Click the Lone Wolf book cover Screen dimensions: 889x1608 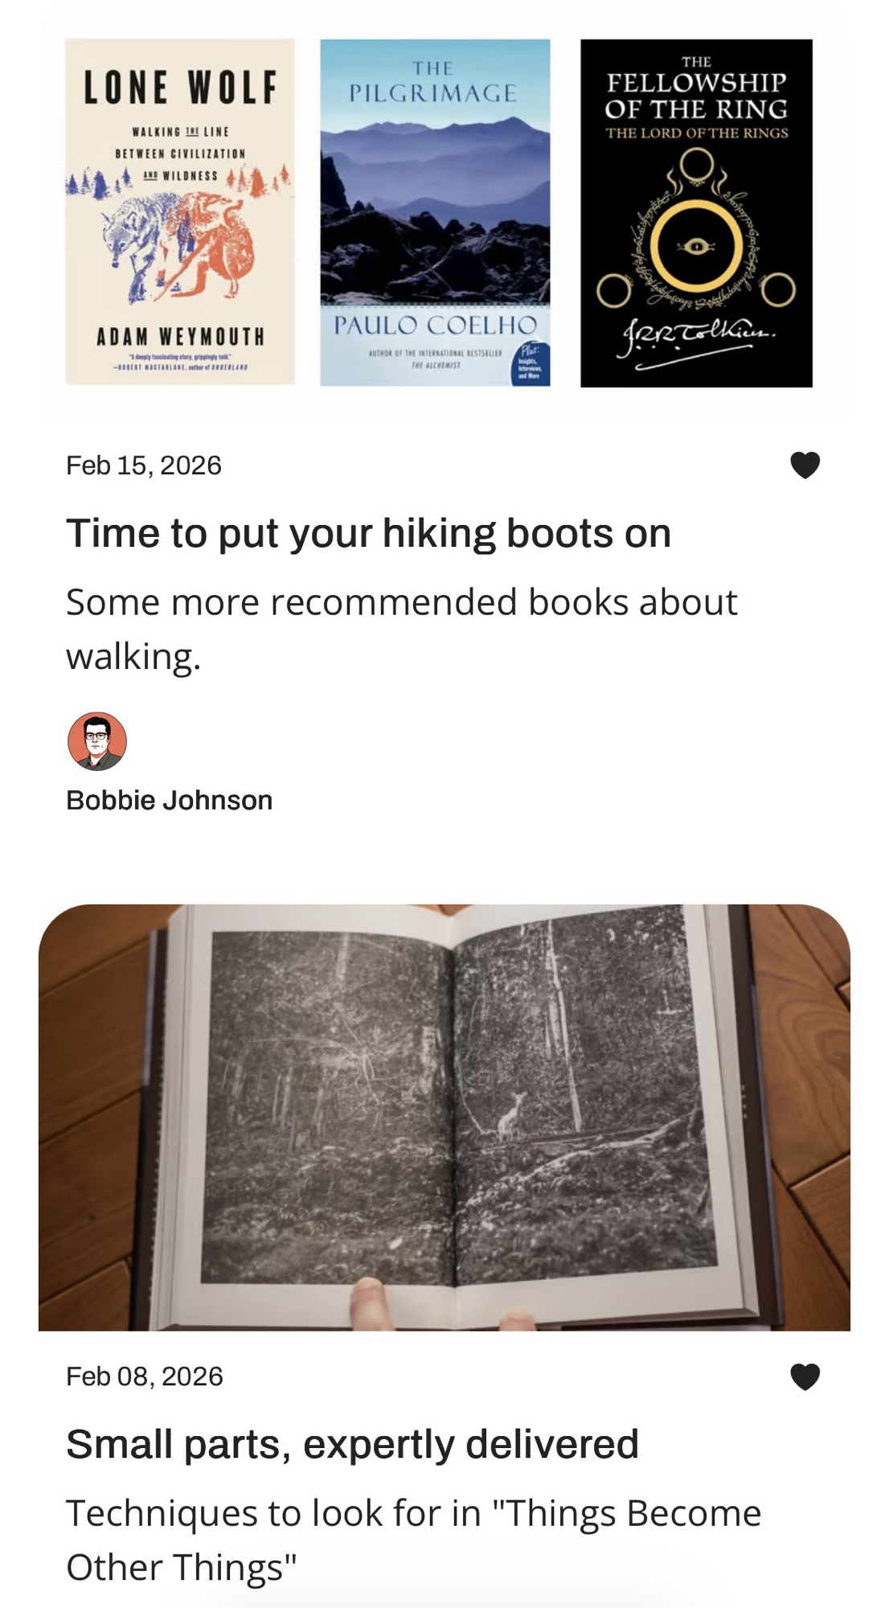tap(180, 211)
